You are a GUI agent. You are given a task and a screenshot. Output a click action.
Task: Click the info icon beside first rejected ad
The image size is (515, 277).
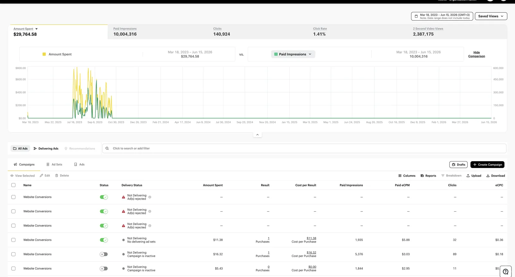[150, 197]
